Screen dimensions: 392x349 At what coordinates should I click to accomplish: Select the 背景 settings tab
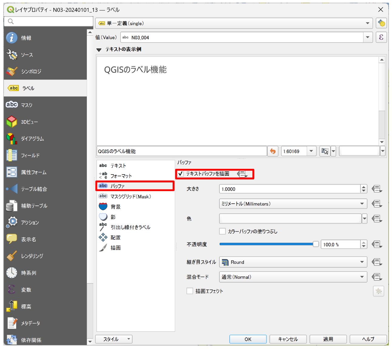pos(136,207)
